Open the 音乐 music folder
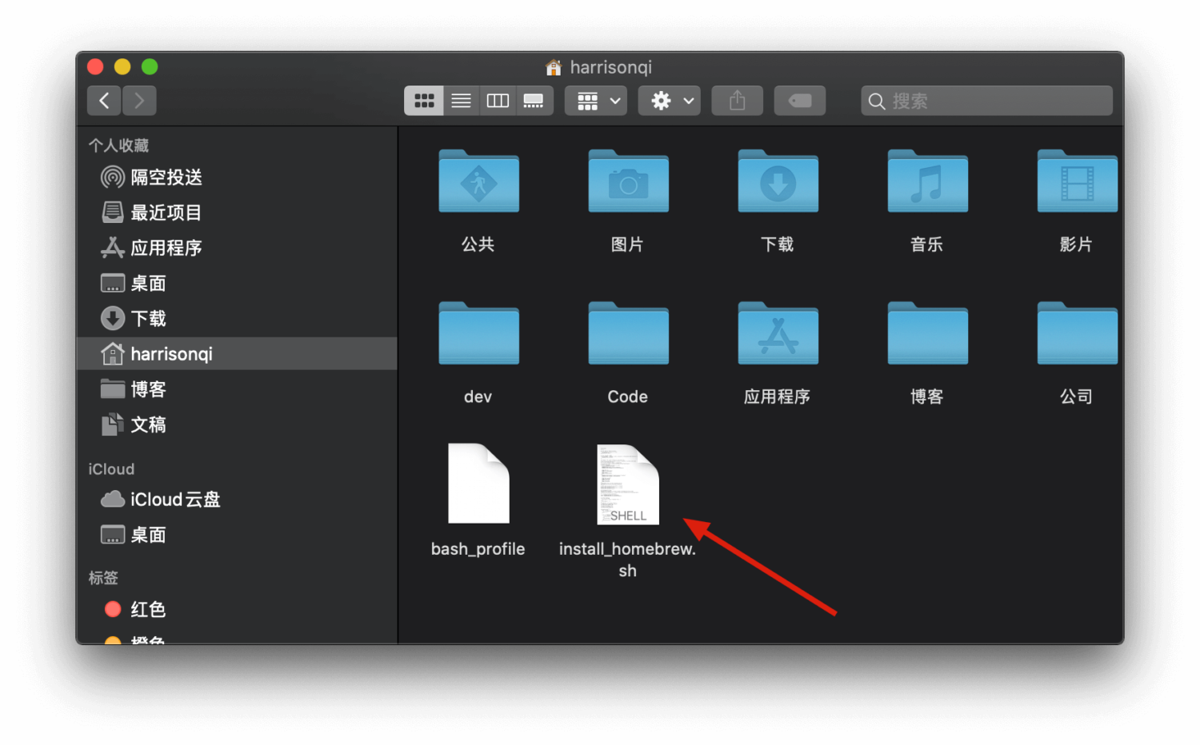Viewport: 1200px width, 745px height. (x=927, y=182)
